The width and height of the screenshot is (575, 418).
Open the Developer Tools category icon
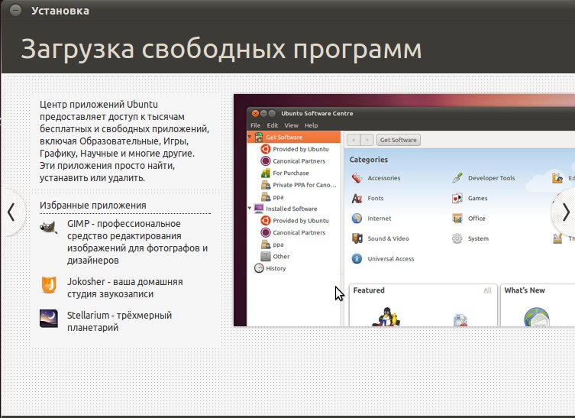[x=457, y=178]
